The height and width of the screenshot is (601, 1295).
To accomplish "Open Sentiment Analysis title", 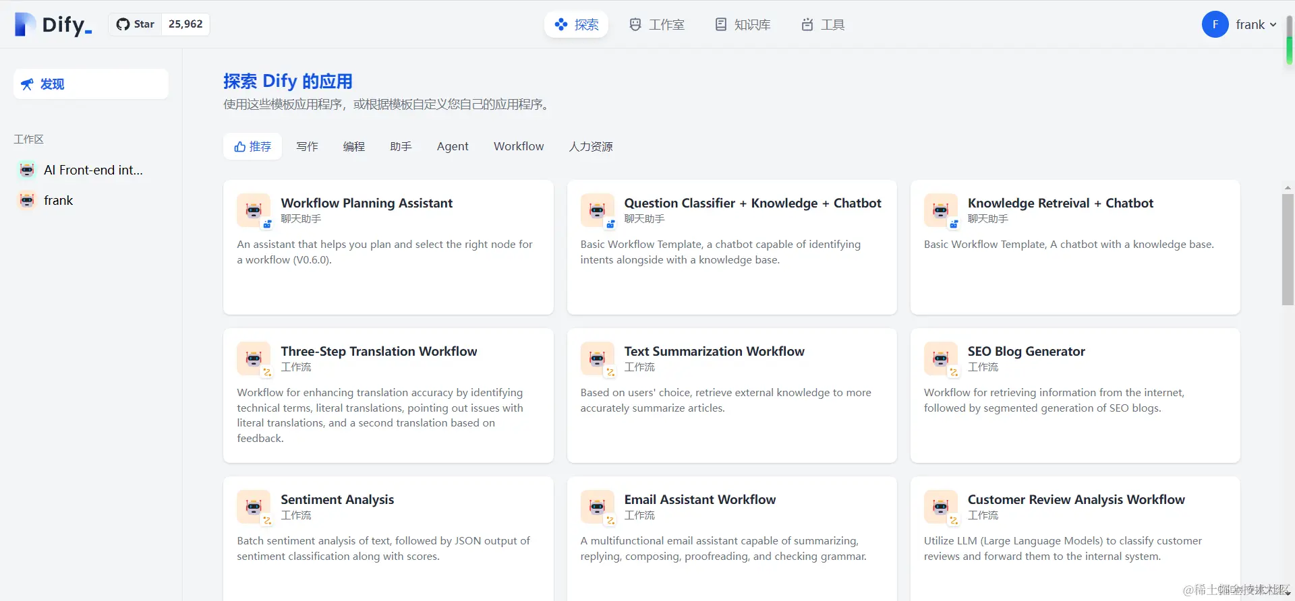I will coord(337,499).
